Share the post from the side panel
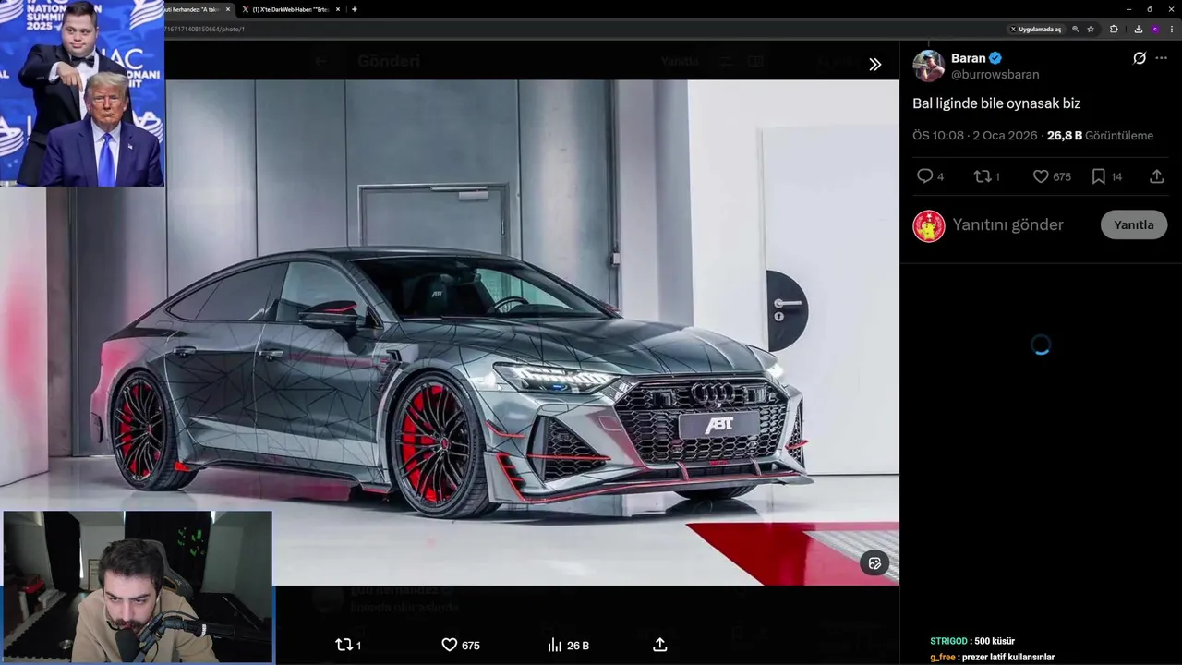 [1157, 176]
